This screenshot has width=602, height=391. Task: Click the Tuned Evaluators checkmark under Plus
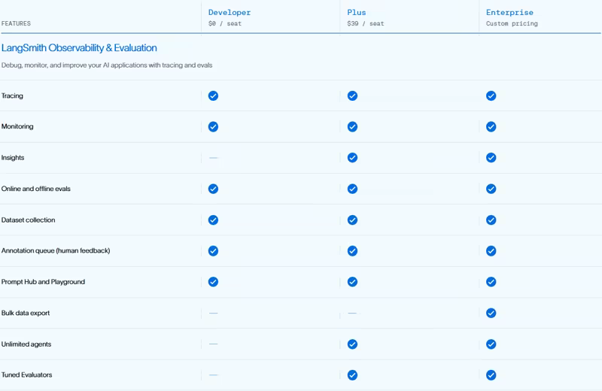[x=352, y=375]
